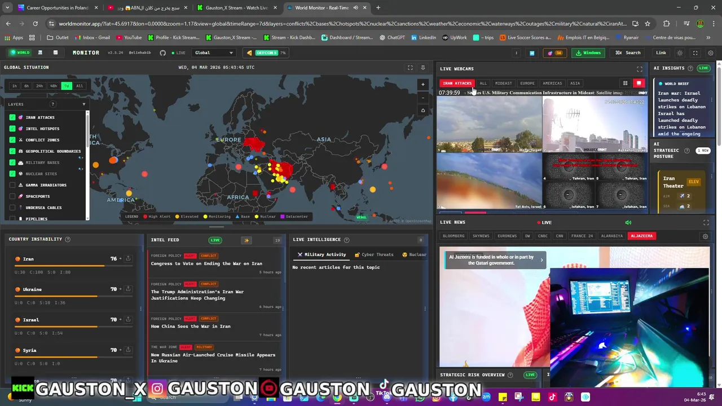
Task: Switch news channel to FRANCE 24
Action: 582,236
